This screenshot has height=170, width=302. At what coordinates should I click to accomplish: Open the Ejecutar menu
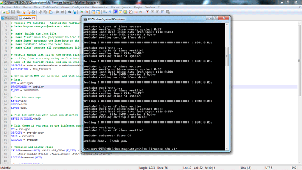point(126,7)
